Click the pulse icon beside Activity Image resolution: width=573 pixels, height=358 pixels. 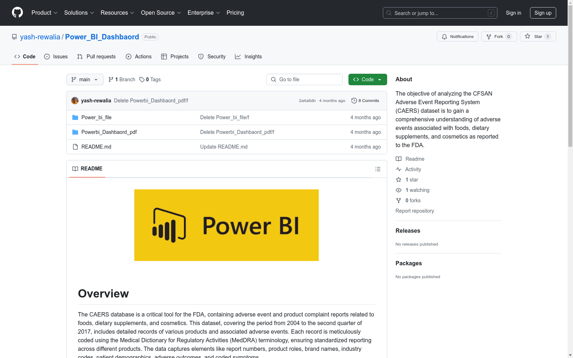pos(399,169)
